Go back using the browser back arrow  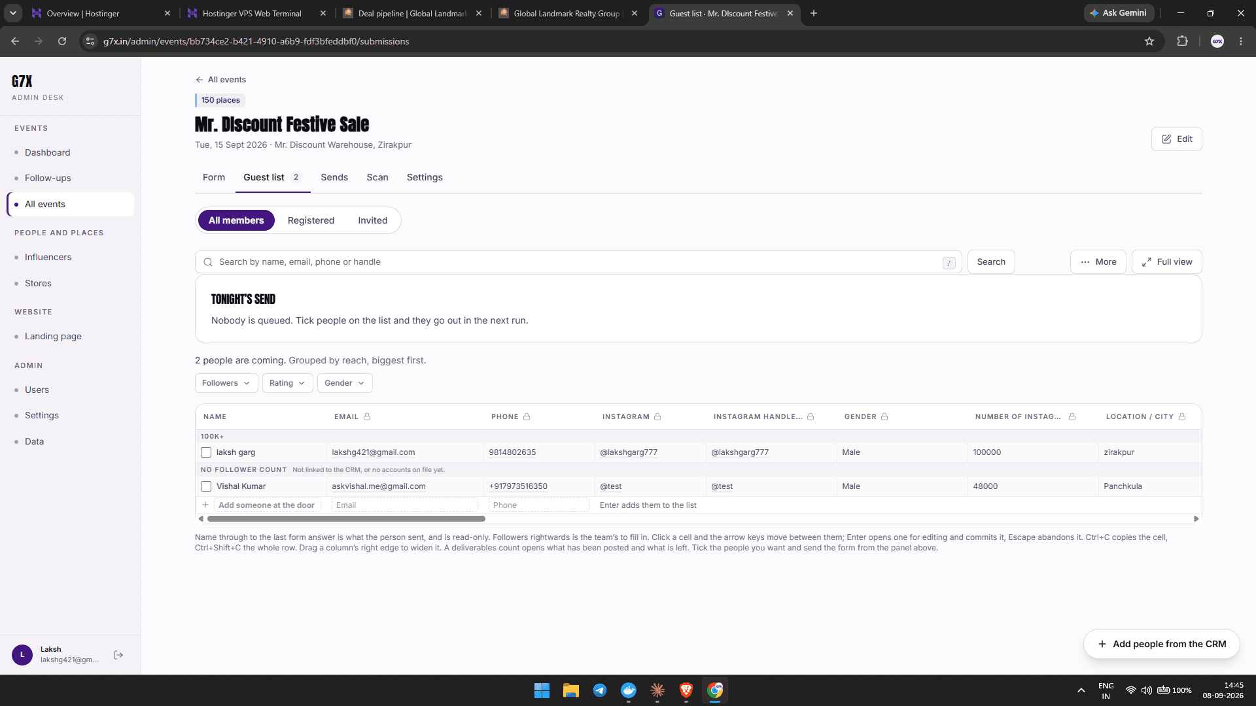coord(15,41)
